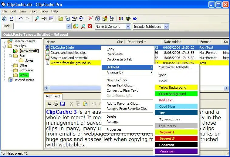This screenshot has width=230, height=157.
Task: Select the Work folder in tree
Action: (23, 75)
